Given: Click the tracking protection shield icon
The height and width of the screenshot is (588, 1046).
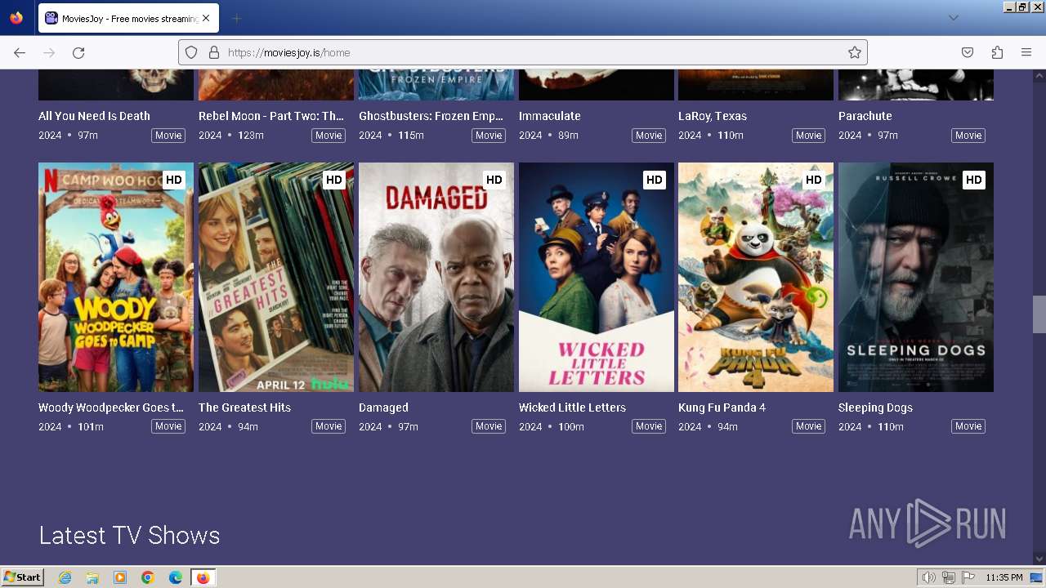Looking at the screenshot, I should click(191, 52).
